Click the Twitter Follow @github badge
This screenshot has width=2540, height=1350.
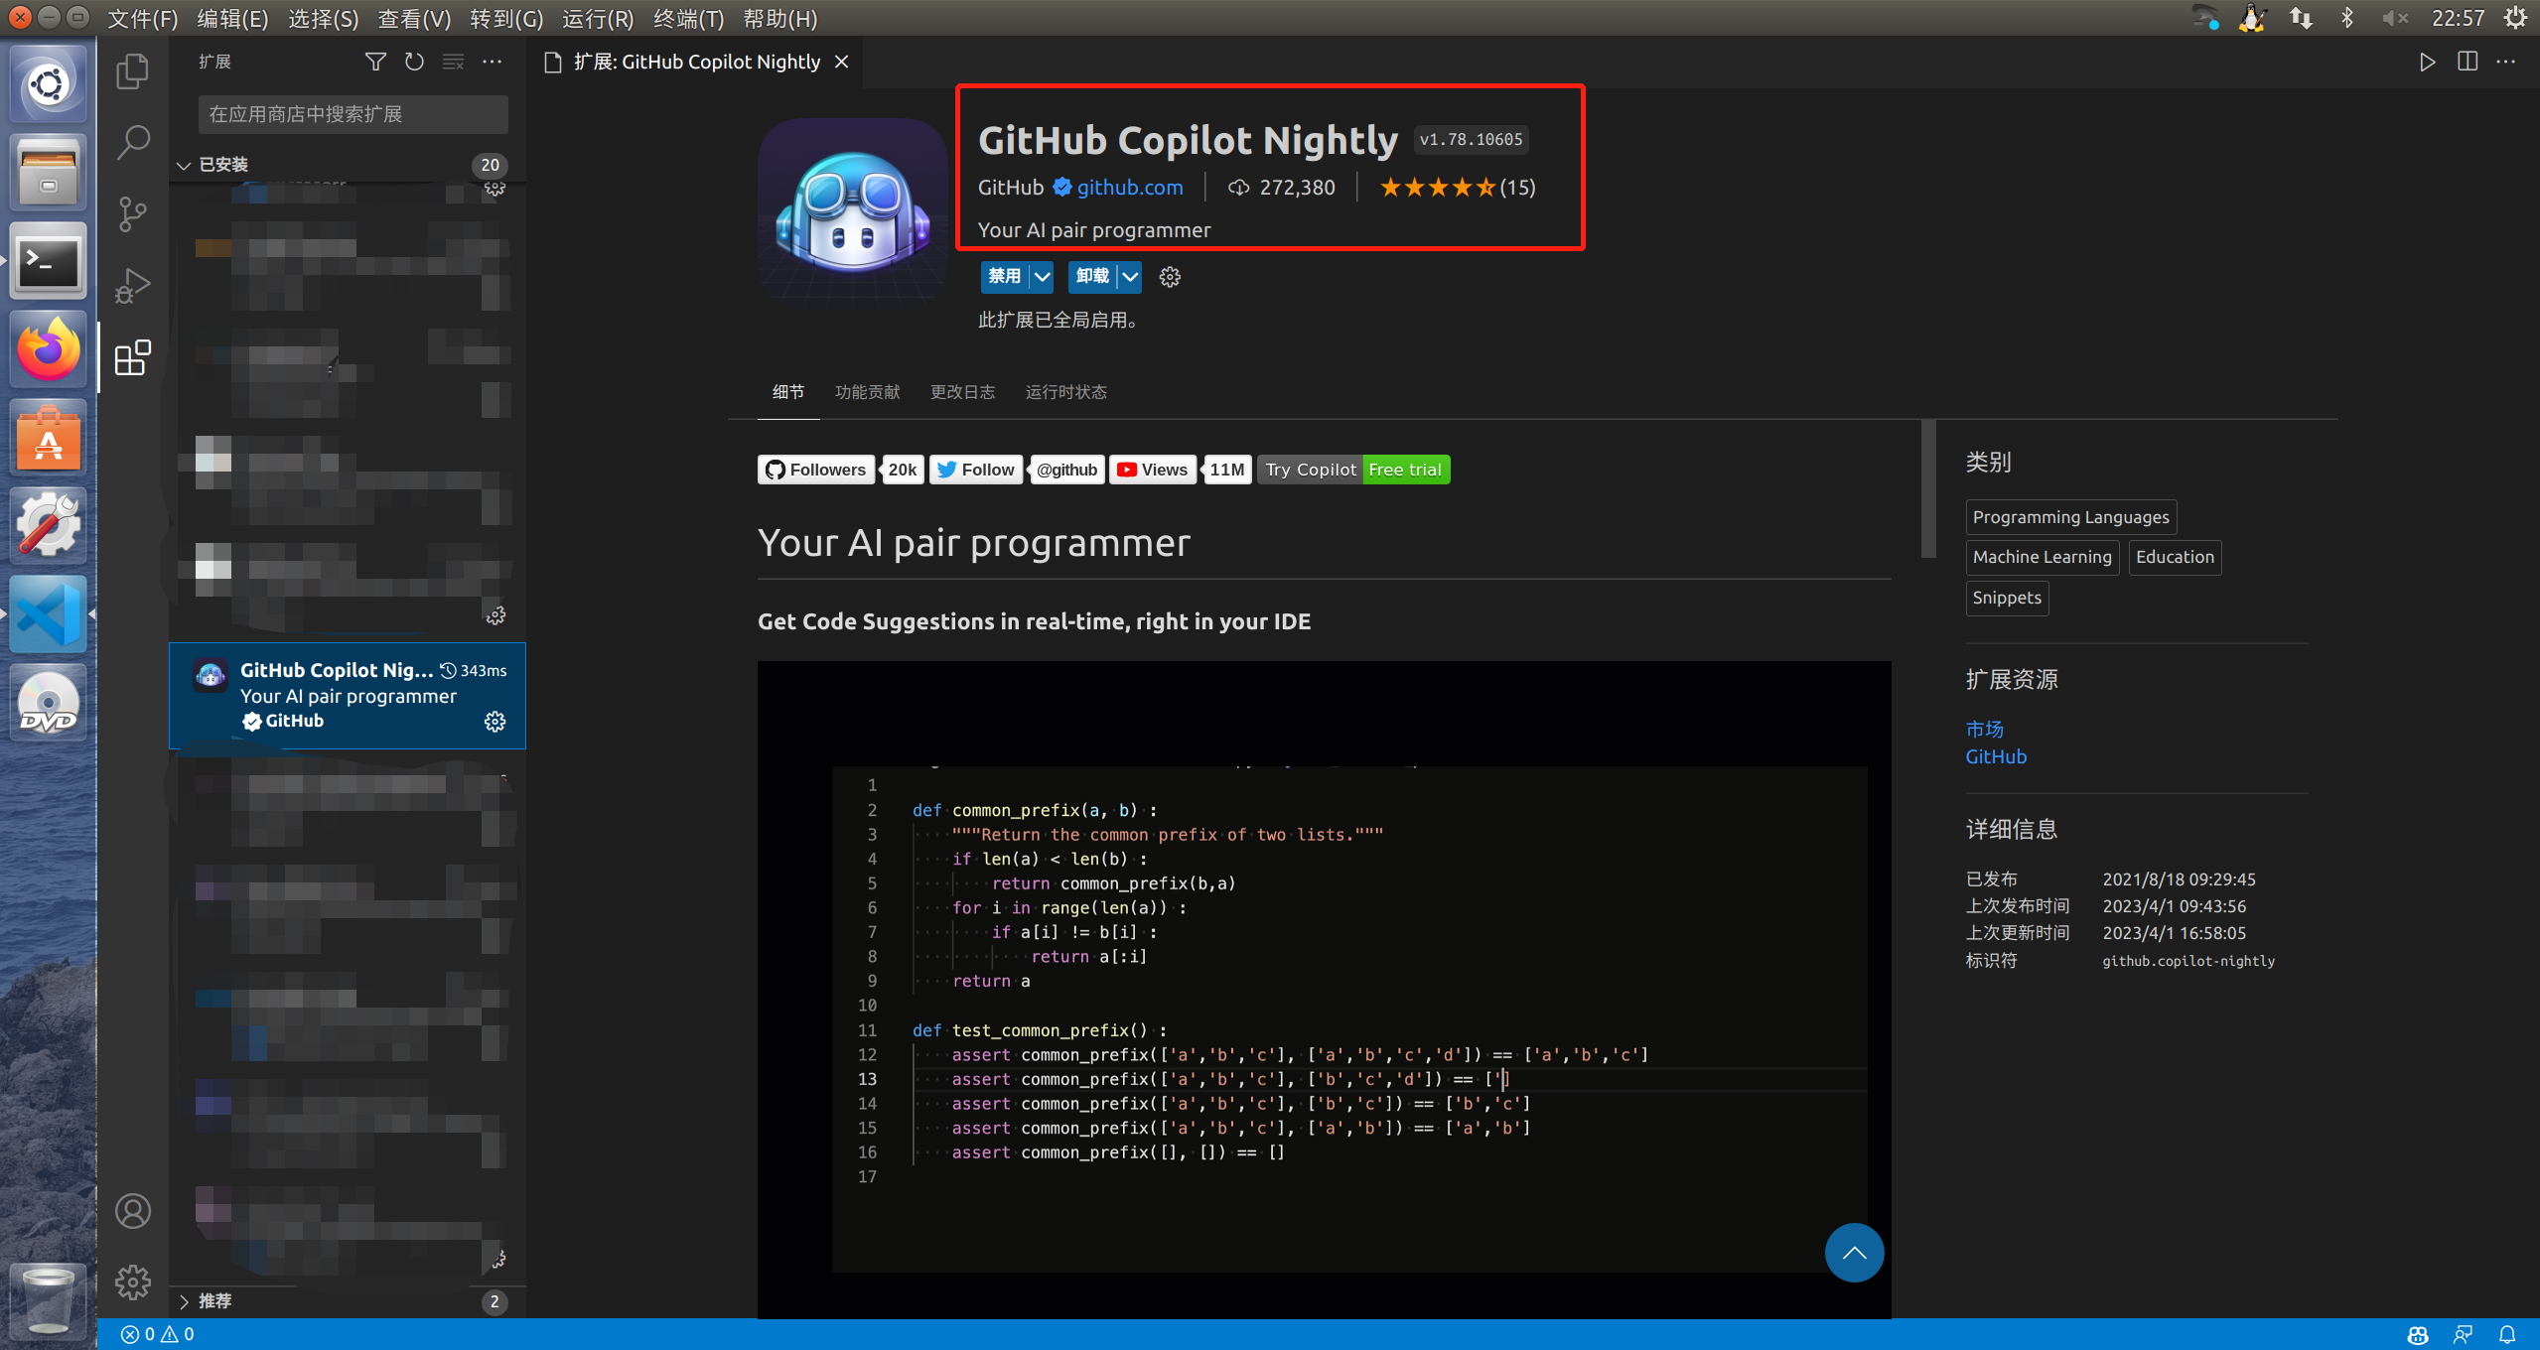[x=1017, y=470]
